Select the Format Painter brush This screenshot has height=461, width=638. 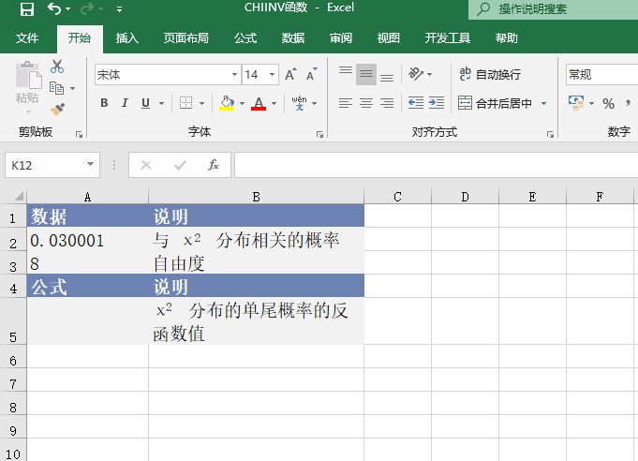(57, 109)
